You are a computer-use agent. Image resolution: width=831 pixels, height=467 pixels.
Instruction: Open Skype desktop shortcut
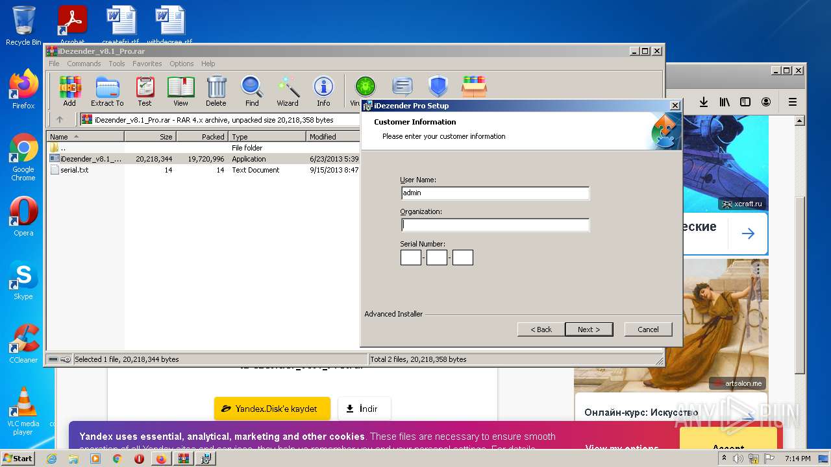pyautogui.click(x=23, y=280)
